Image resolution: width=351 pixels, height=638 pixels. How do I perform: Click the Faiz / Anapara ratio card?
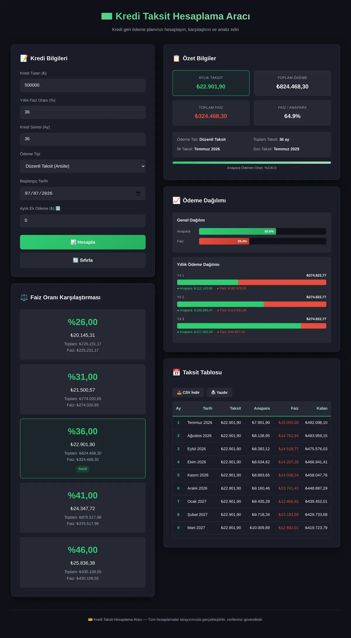tap(292, 113)
